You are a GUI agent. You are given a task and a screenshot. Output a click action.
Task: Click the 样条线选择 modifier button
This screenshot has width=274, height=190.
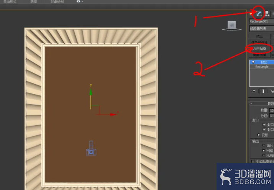[x=259, y=43]
